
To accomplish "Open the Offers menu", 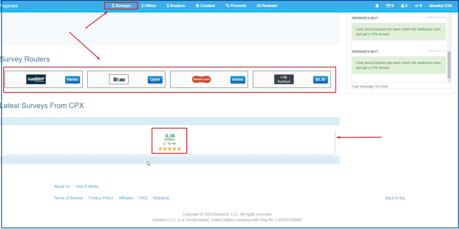I will [x=148, y=6].
